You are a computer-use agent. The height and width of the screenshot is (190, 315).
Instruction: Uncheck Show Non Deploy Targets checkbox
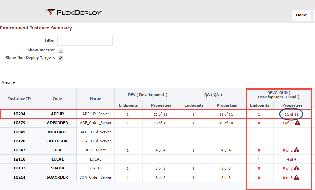pyautogui.click(x=61, y=58)
